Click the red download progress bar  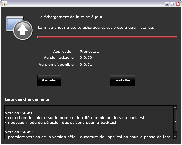(x=107, y=37)
